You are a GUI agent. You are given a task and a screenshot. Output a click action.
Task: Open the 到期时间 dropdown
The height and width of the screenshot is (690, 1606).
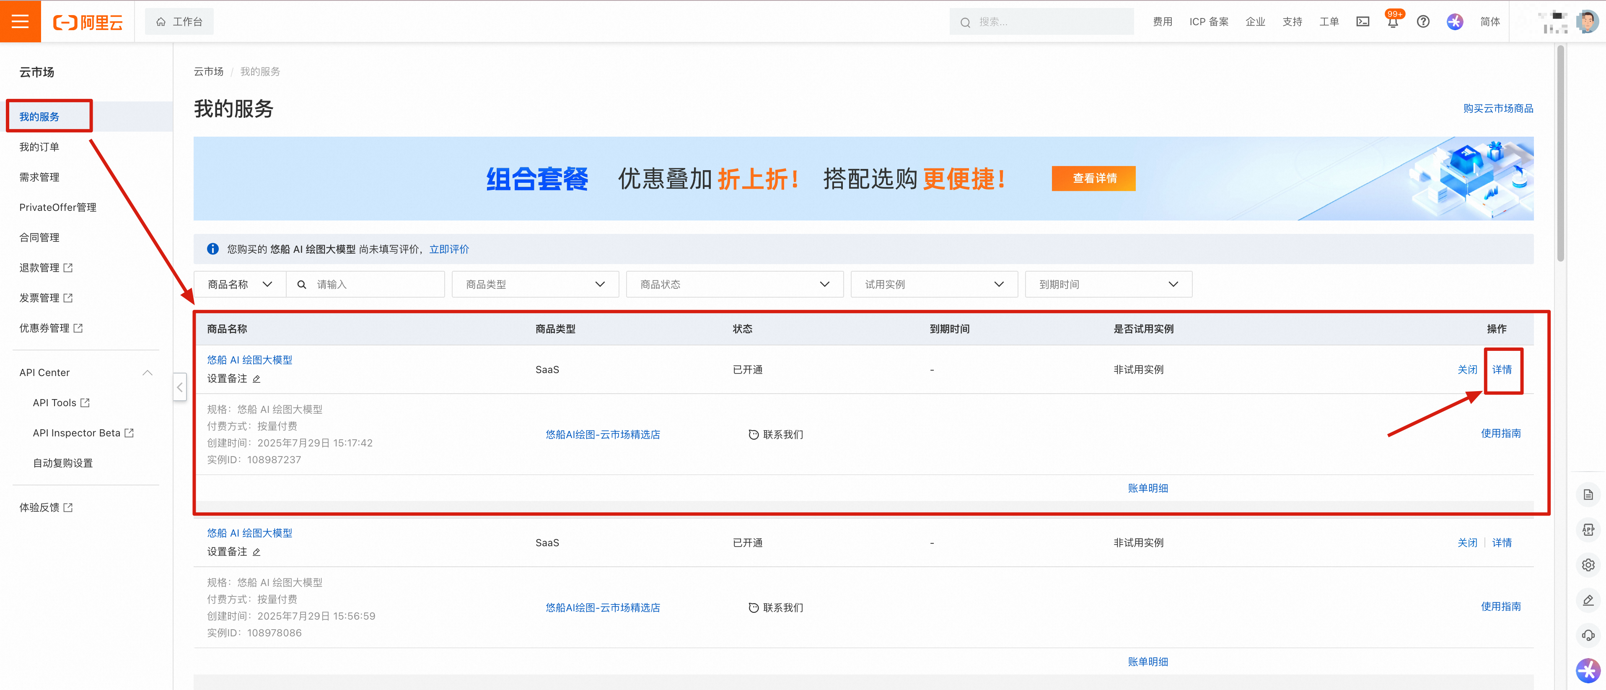(x=1109, y=285)
